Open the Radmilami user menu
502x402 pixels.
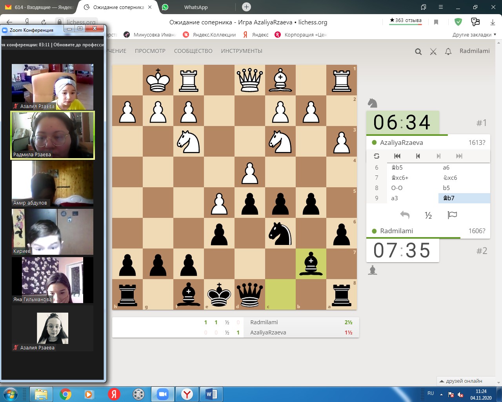475,51
